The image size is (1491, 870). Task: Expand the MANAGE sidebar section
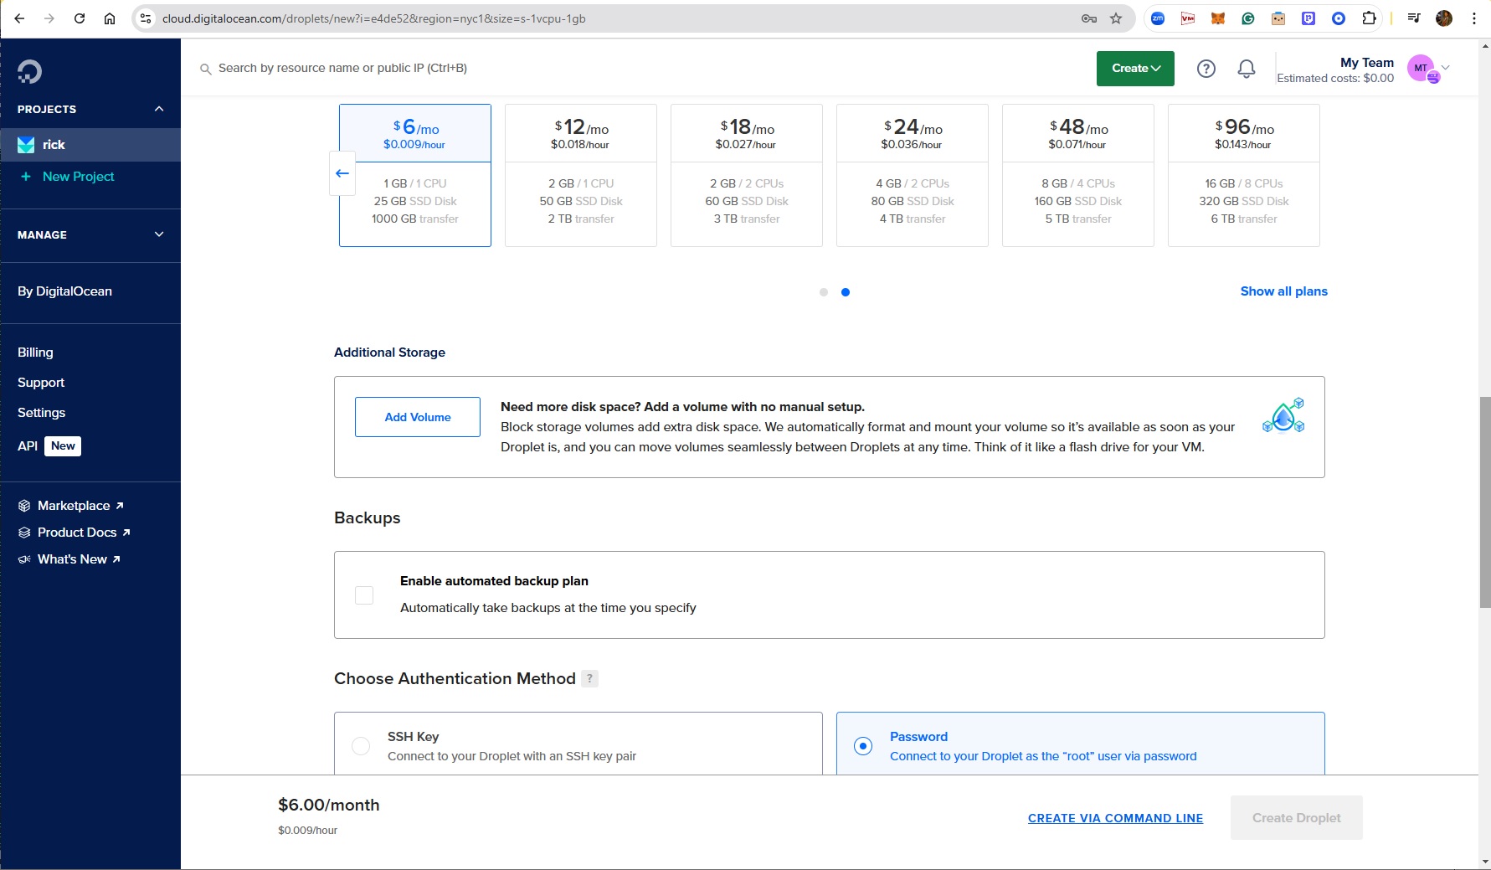tap(159, 235)
